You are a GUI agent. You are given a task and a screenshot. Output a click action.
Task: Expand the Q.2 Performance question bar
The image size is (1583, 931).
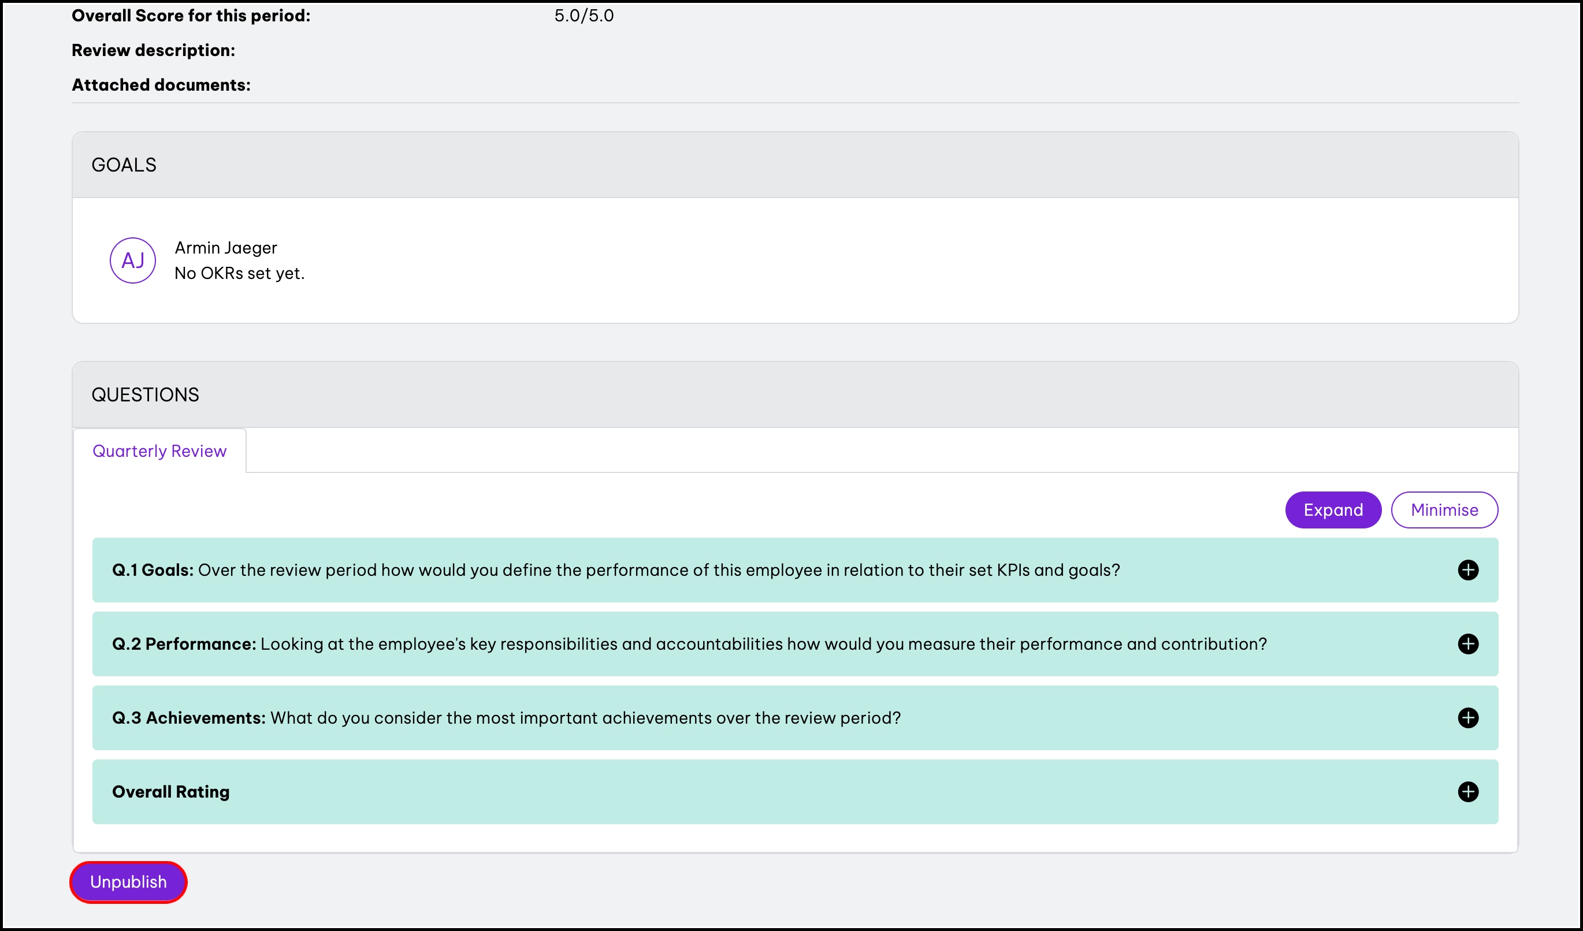coord(689,644)
